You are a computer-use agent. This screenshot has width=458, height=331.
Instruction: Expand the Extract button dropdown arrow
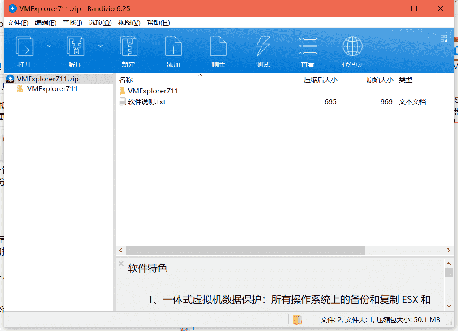(x=100, y=46)
